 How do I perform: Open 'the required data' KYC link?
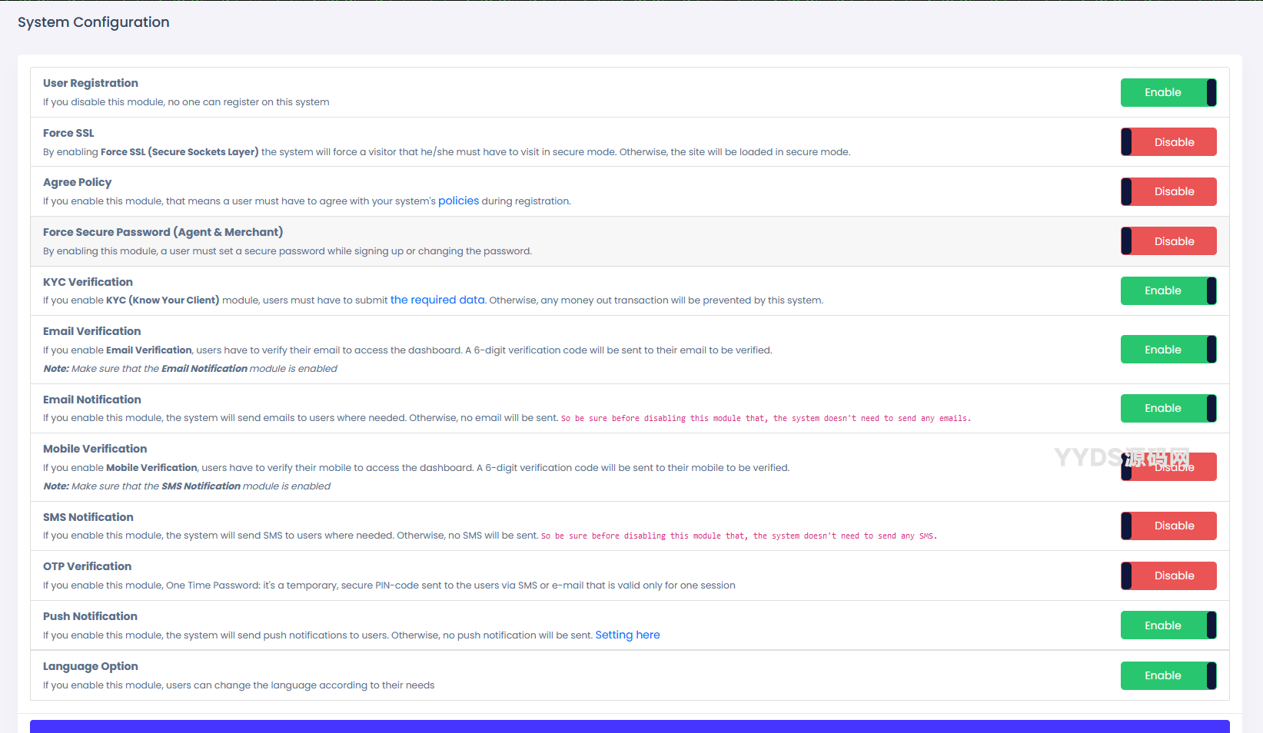(x=437, y=300)
